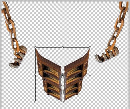Click the left-middle transform handle
The height and width of the screenshot is (109, 130).
point(36,74)
